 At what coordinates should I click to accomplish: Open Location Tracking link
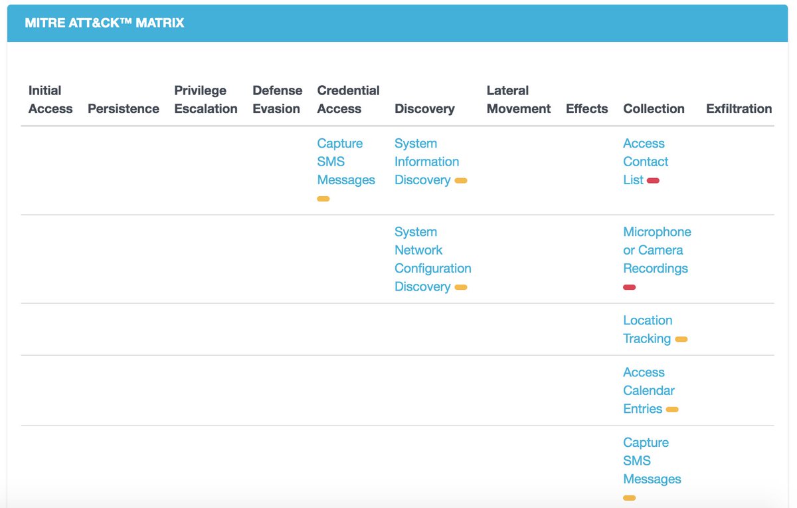(x=648, y=330)
